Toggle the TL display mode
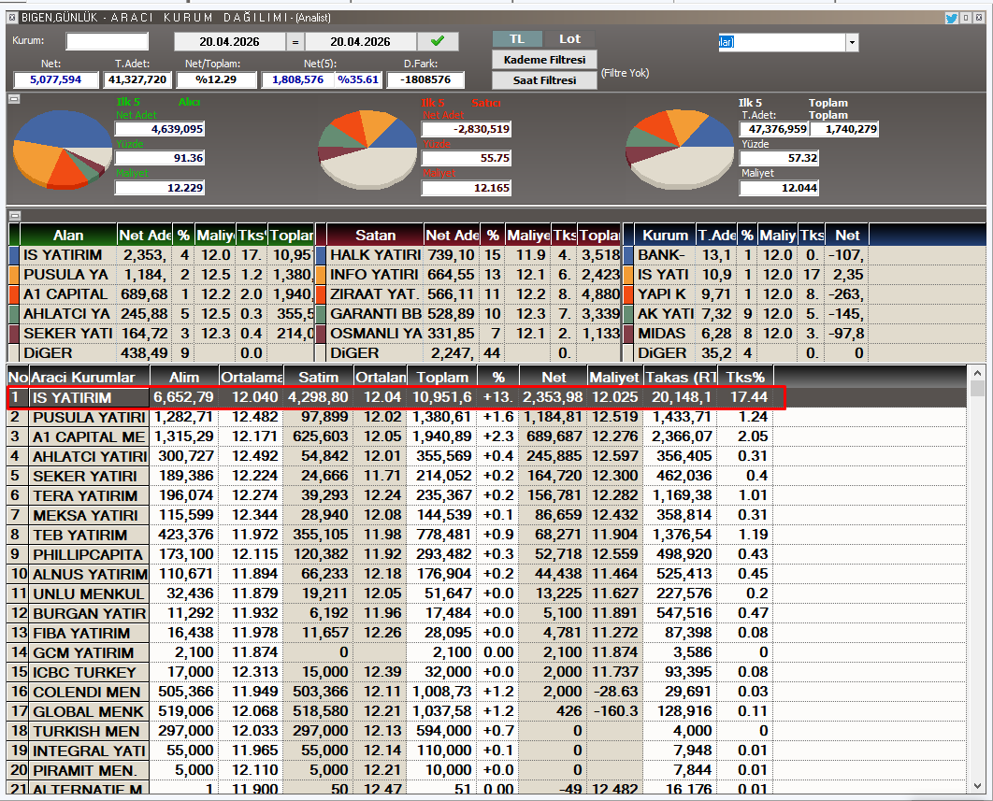The image size is (993, 801). point(517,39)
